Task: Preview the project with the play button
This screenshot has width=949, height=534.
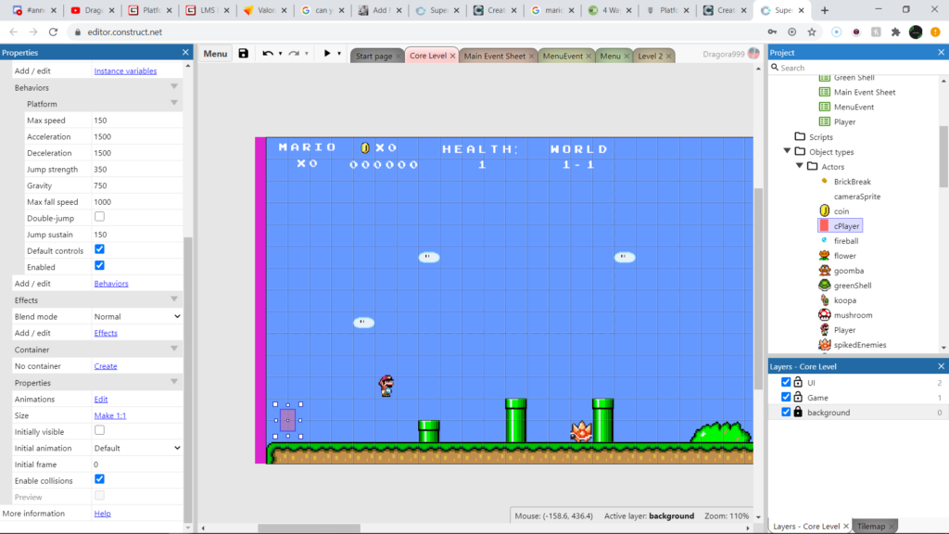Action: tap(327, 53)
